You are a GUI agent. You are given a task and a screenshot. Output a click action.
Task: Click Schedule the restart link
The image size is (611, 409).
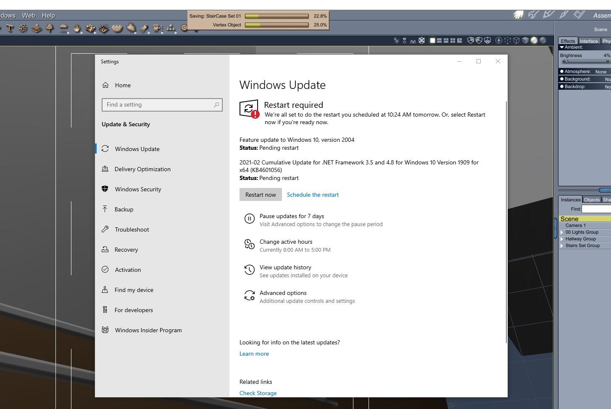click(313, 195)
